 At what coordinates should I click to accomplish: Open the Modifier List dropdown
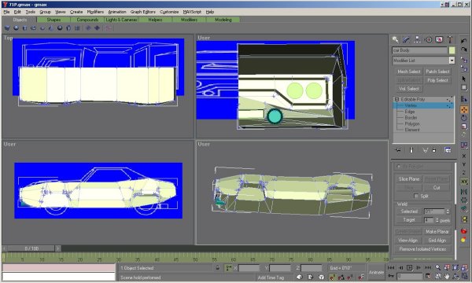tap(452, 61)
